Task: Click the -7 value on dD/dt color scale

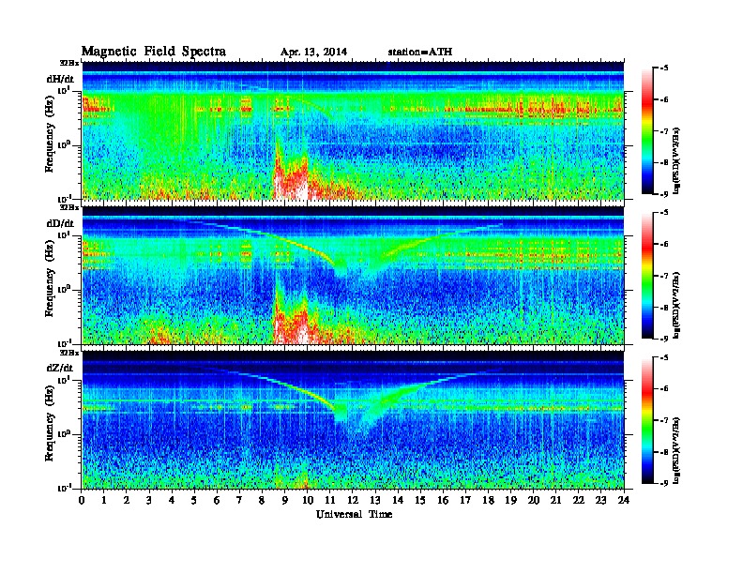Action: [664, 276]
